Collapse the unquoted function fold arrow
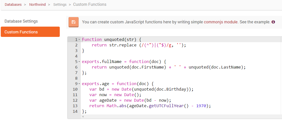The image size is (282, 124). pyautogui.click(x=79, y=39)
